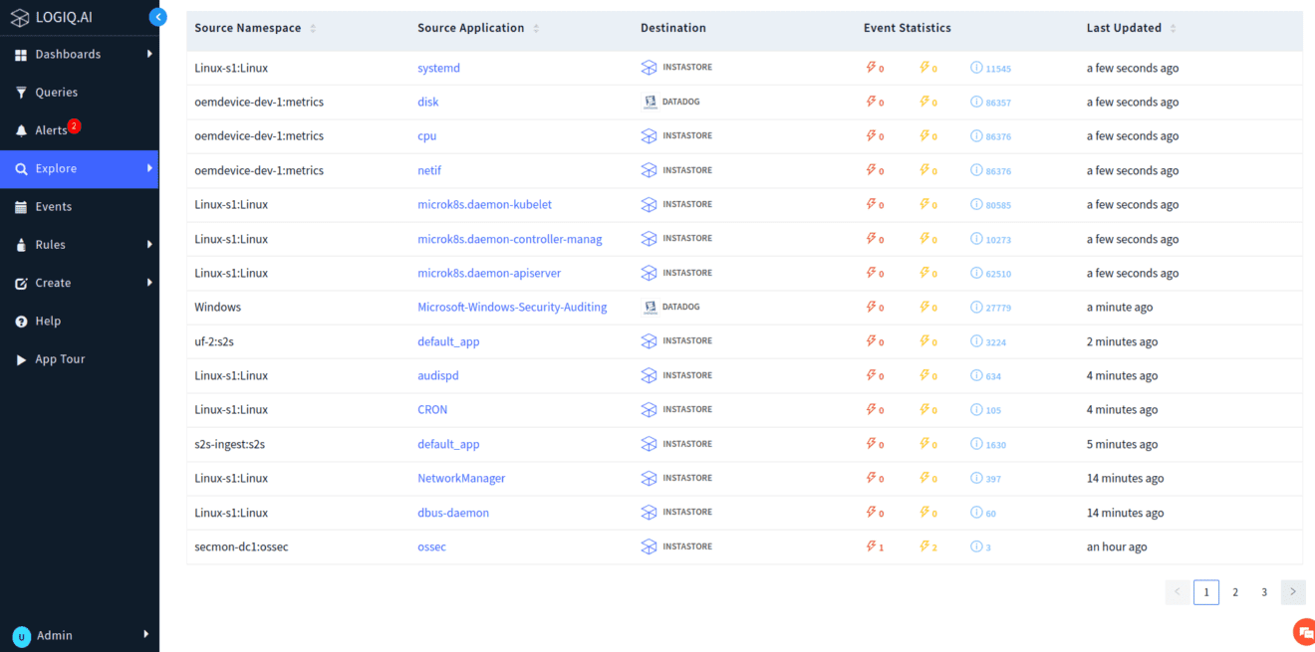The height and width of the screenshot is (652, 1315).
Task: Open Alerts via the bell icon
Action: 21,130
